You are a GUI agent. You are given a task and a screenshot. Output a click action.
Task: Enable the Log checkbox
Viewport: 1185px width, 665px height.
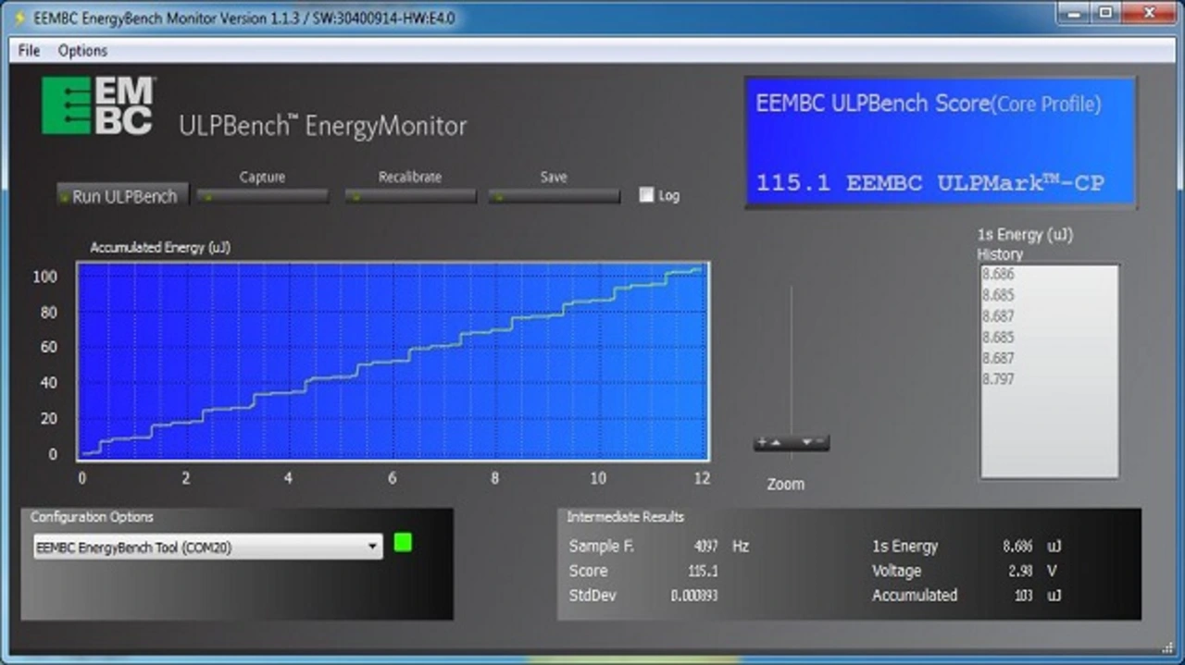click(646, 195)
